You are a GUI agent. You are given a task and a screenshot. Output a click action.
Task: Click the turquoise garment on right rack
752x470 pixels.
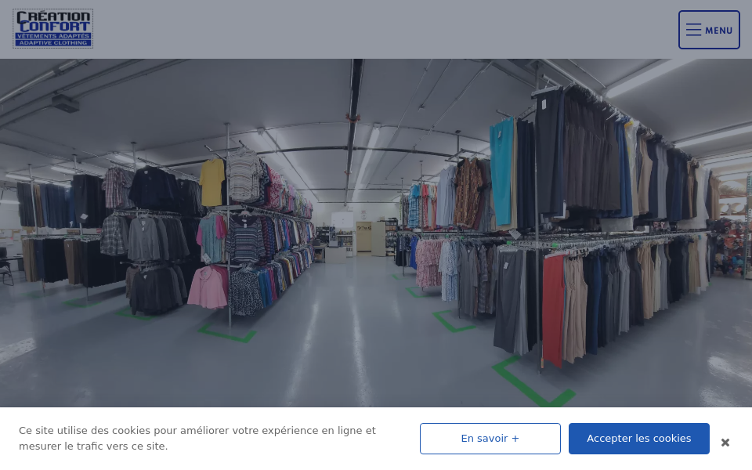tap(501, 171)
